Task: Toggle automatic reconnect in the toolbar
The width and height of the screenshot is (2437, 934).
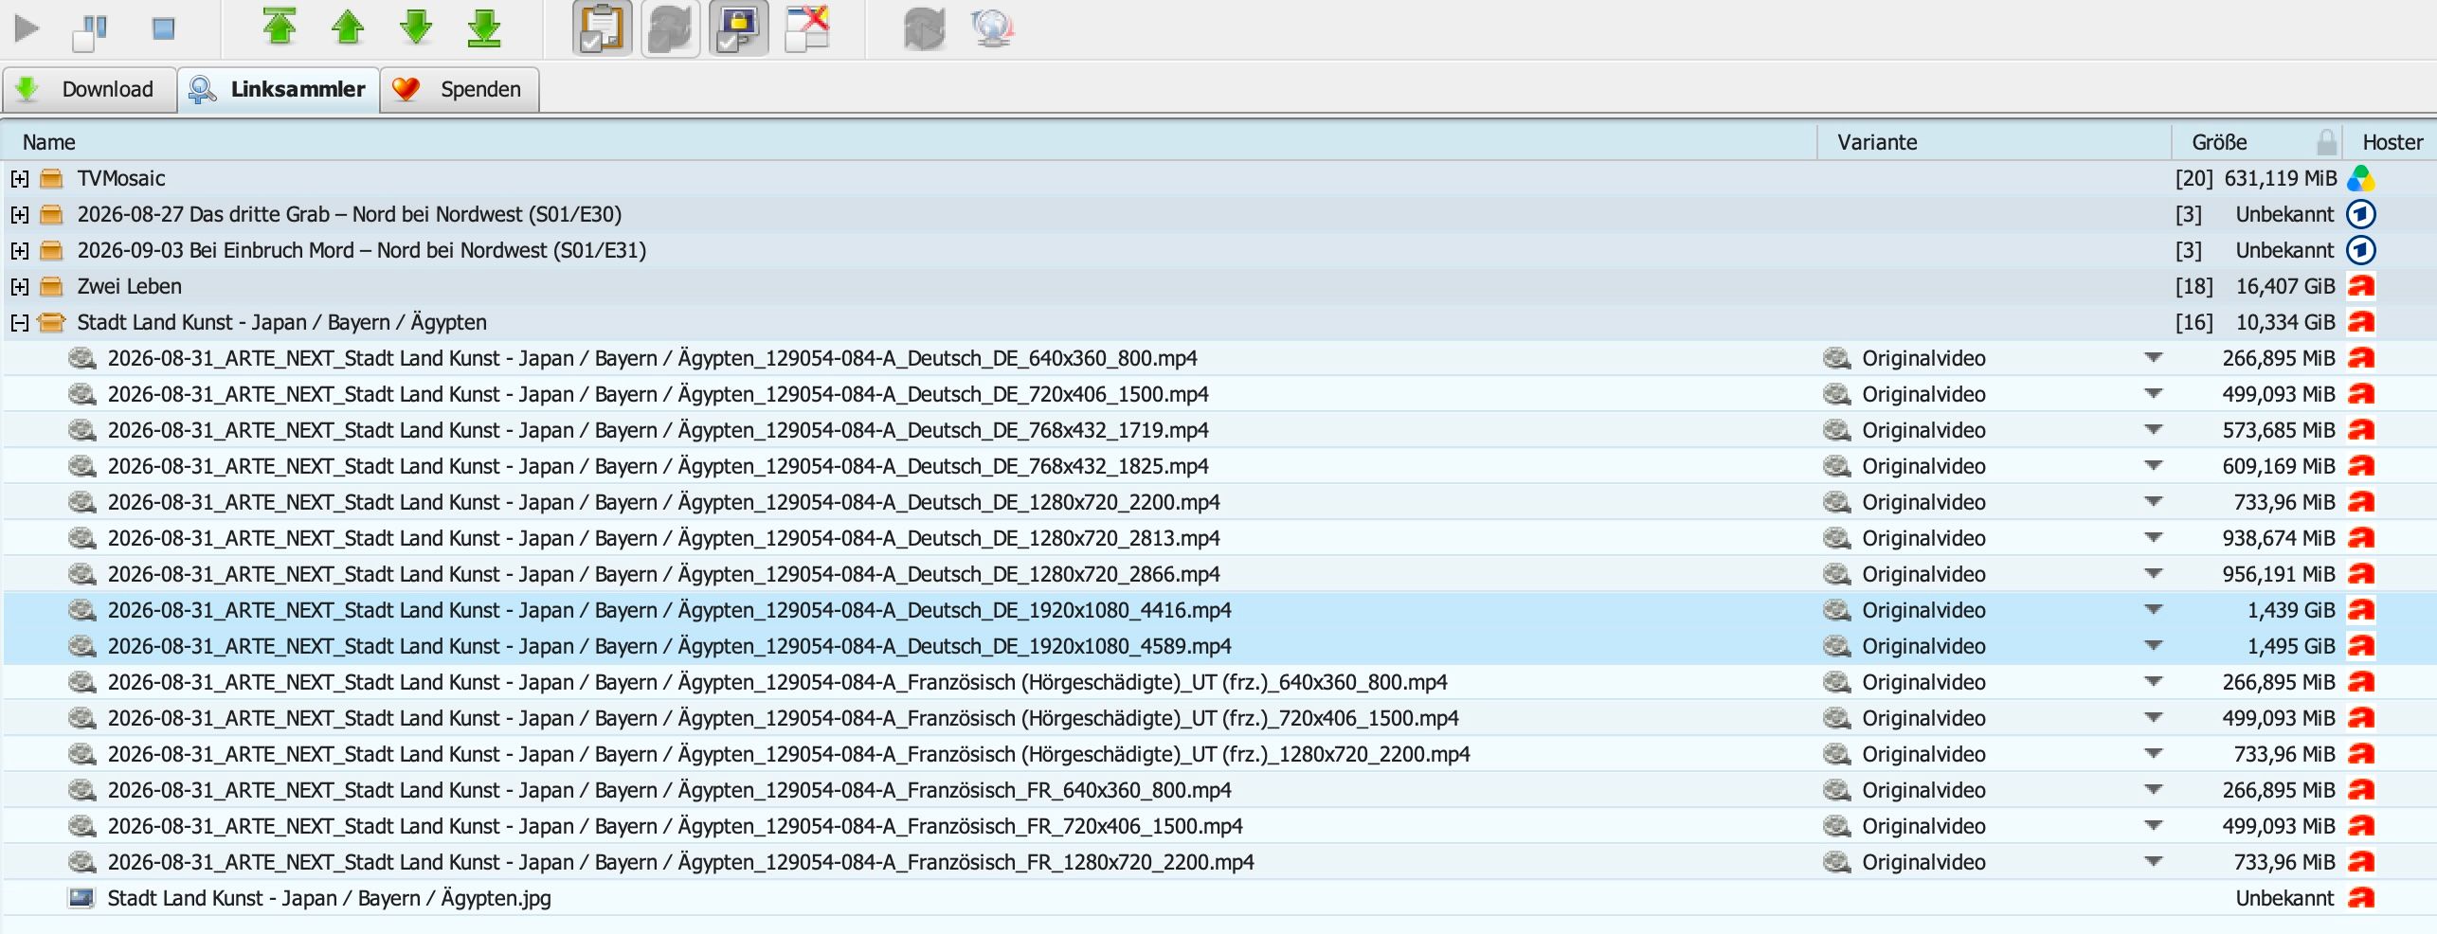Action: click(x=671, y=28)
